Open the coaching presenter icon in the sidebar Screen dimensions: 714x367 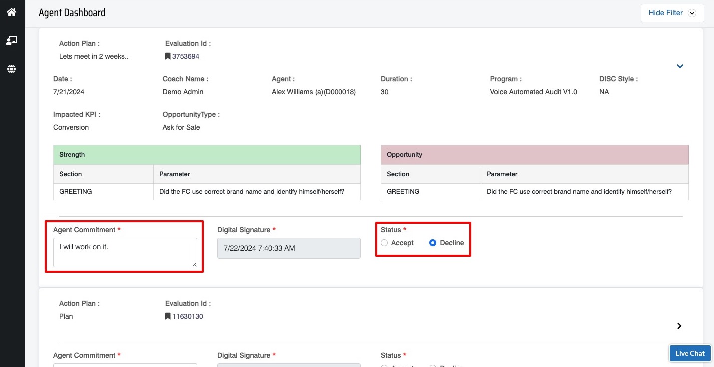point(12,41)
